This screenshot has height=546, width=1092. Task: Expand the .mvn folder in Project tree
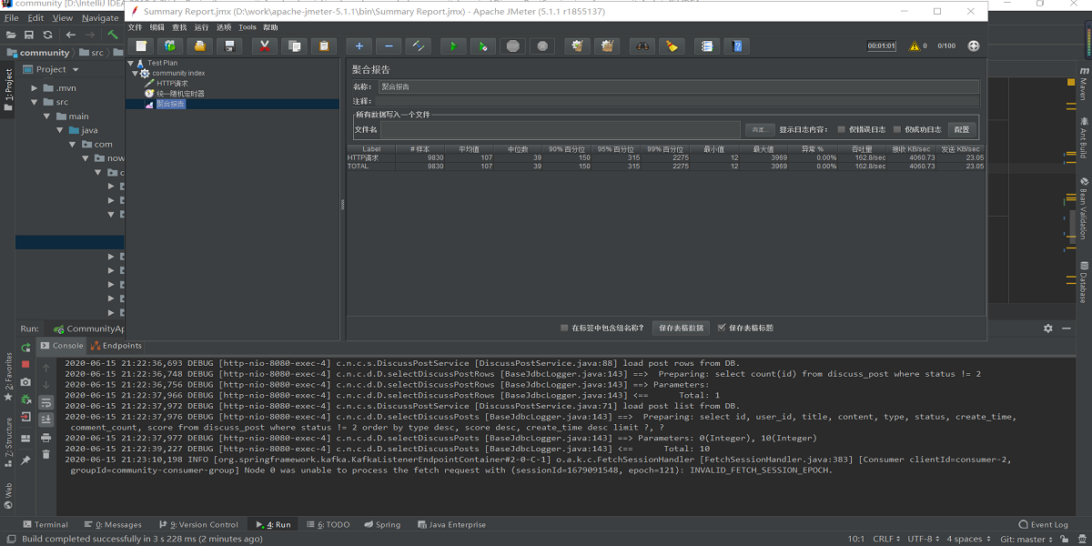(x=35, y=88)
